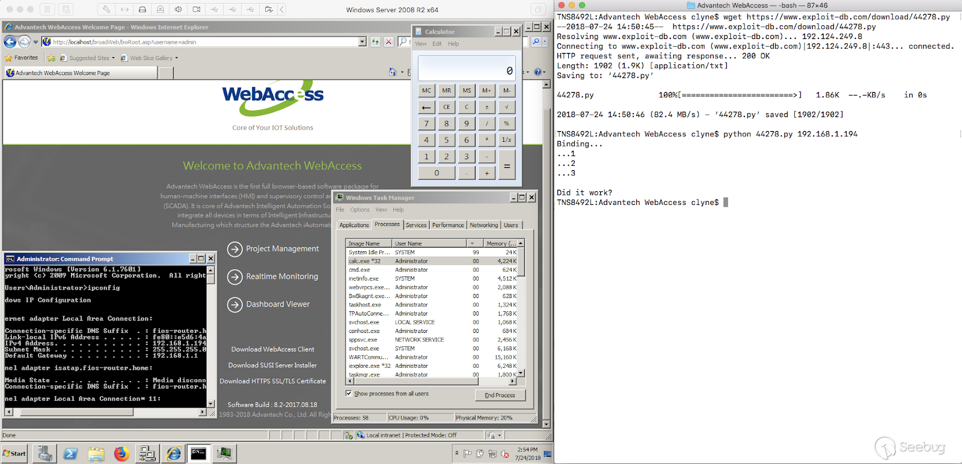Click the Add to Favorites Bar icon
The image size is (962, 464).
[x=51, y=58]
